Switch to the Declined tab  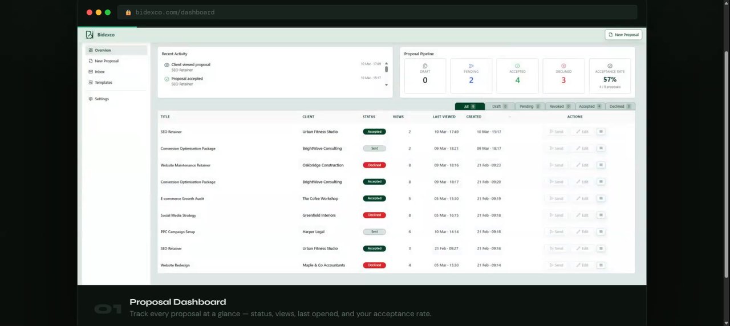tap(620, 107)
